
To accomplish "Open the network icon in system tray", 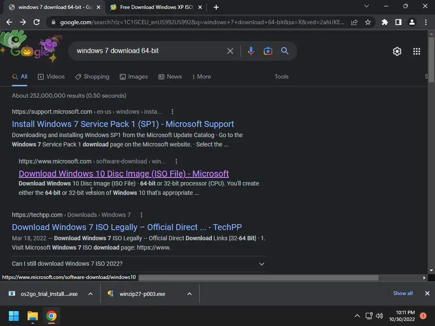I will point(369,316).
